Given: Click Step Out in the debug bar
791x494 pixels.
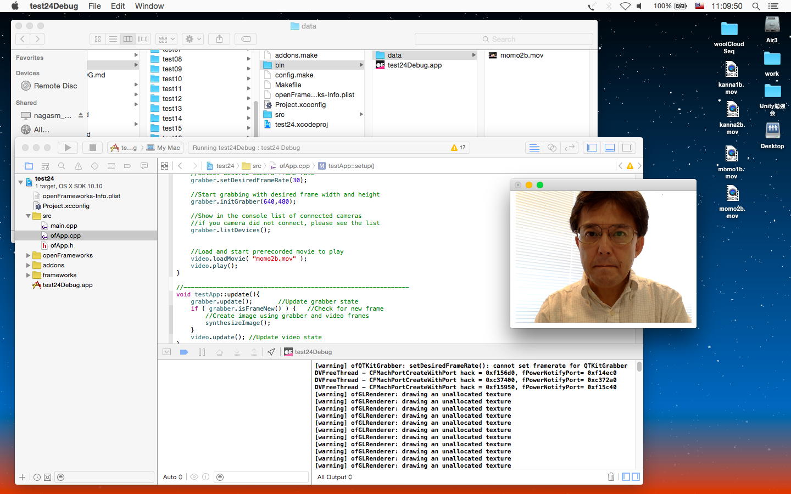Looking at the screenshot, I should 254,352.
